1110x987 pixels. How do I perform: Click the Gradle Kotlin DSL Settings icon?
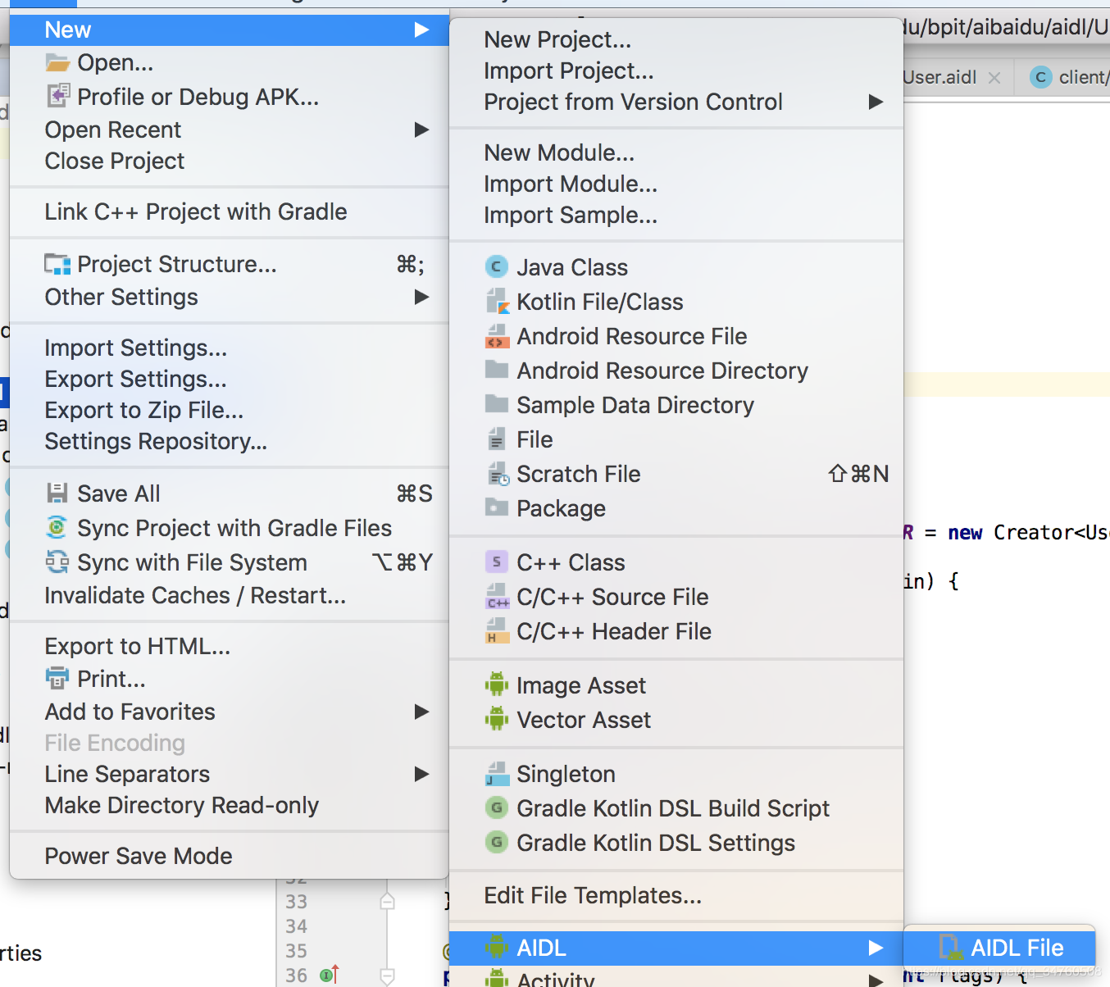[497, 842]
